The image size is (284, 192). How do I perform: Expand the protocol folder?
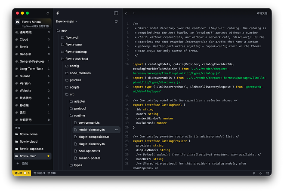coord(78,109)
